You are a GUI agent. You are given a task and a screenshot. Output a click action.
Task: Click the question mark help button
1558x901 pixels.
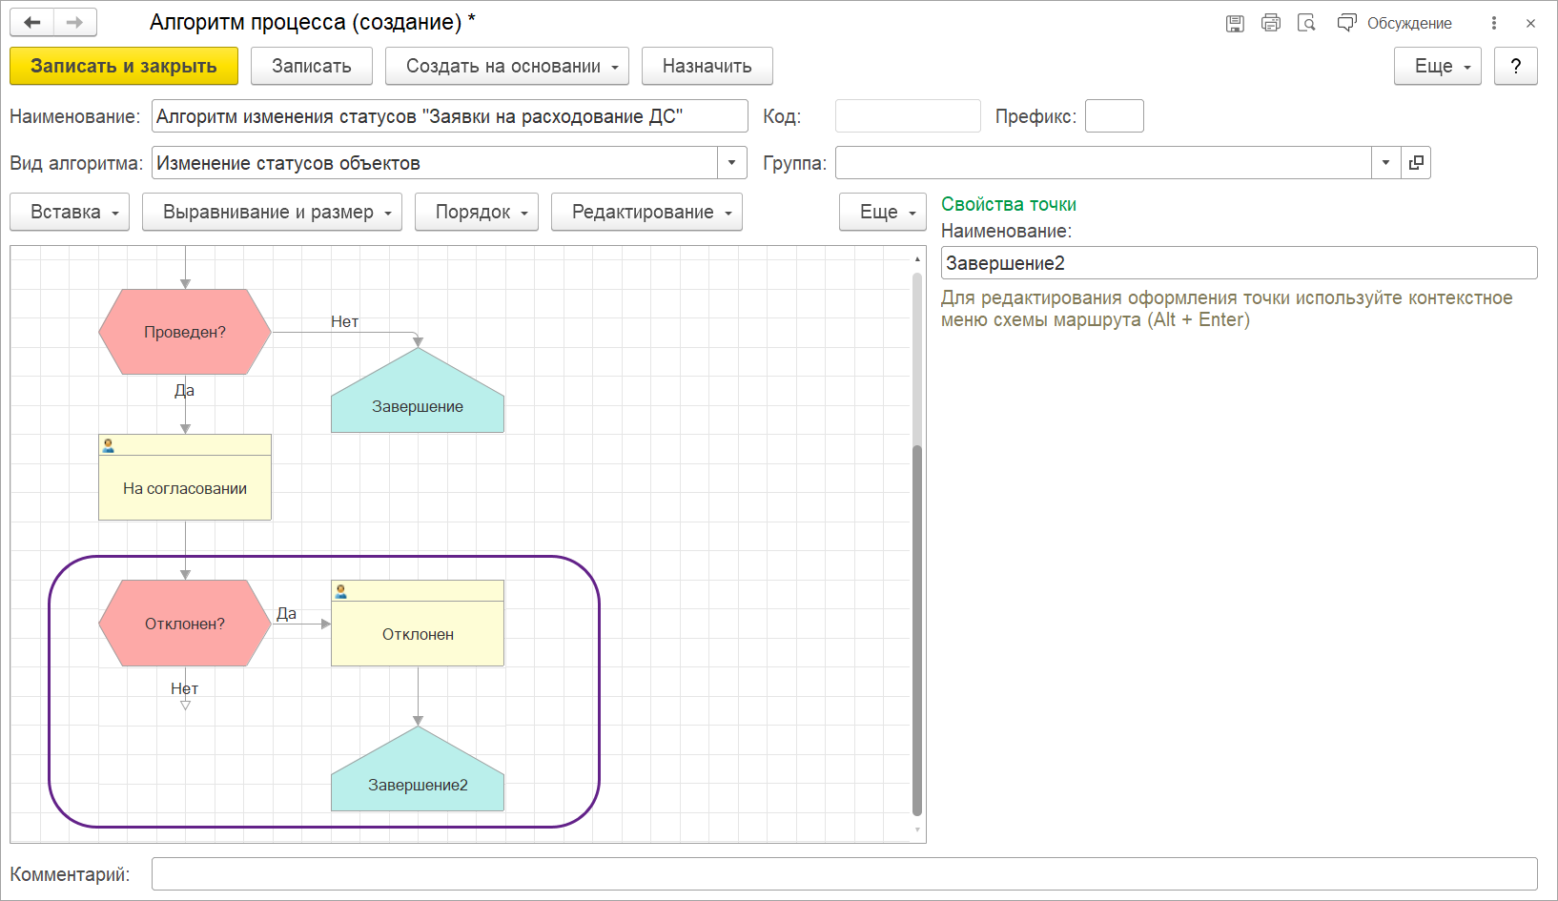click(x=1515, y=66)
